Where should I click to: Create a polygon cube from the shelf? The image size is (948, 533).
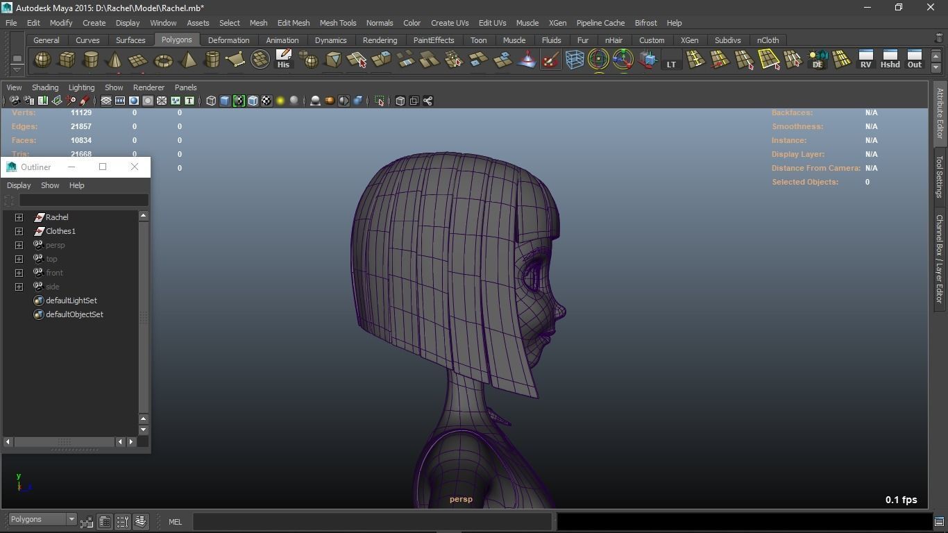pos(67,60)
